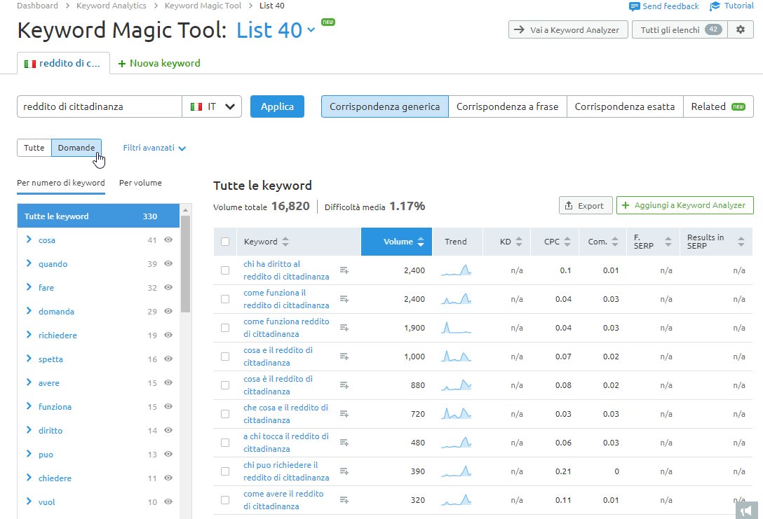Viewport: 763px width, 519px height.
Task: Sort table by Volume column
Action: 397,242
